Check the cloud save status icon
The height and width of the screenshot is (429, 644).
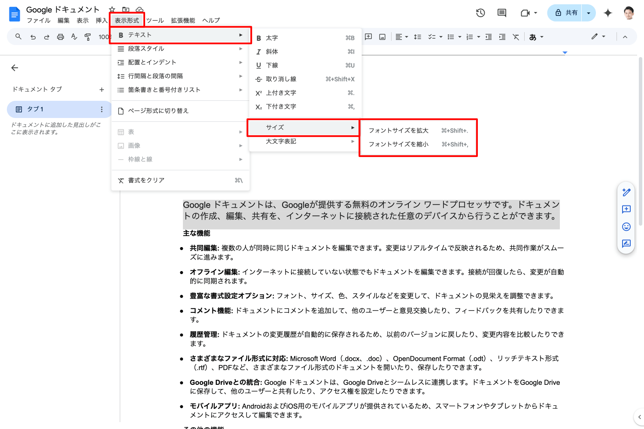(140, 9)
